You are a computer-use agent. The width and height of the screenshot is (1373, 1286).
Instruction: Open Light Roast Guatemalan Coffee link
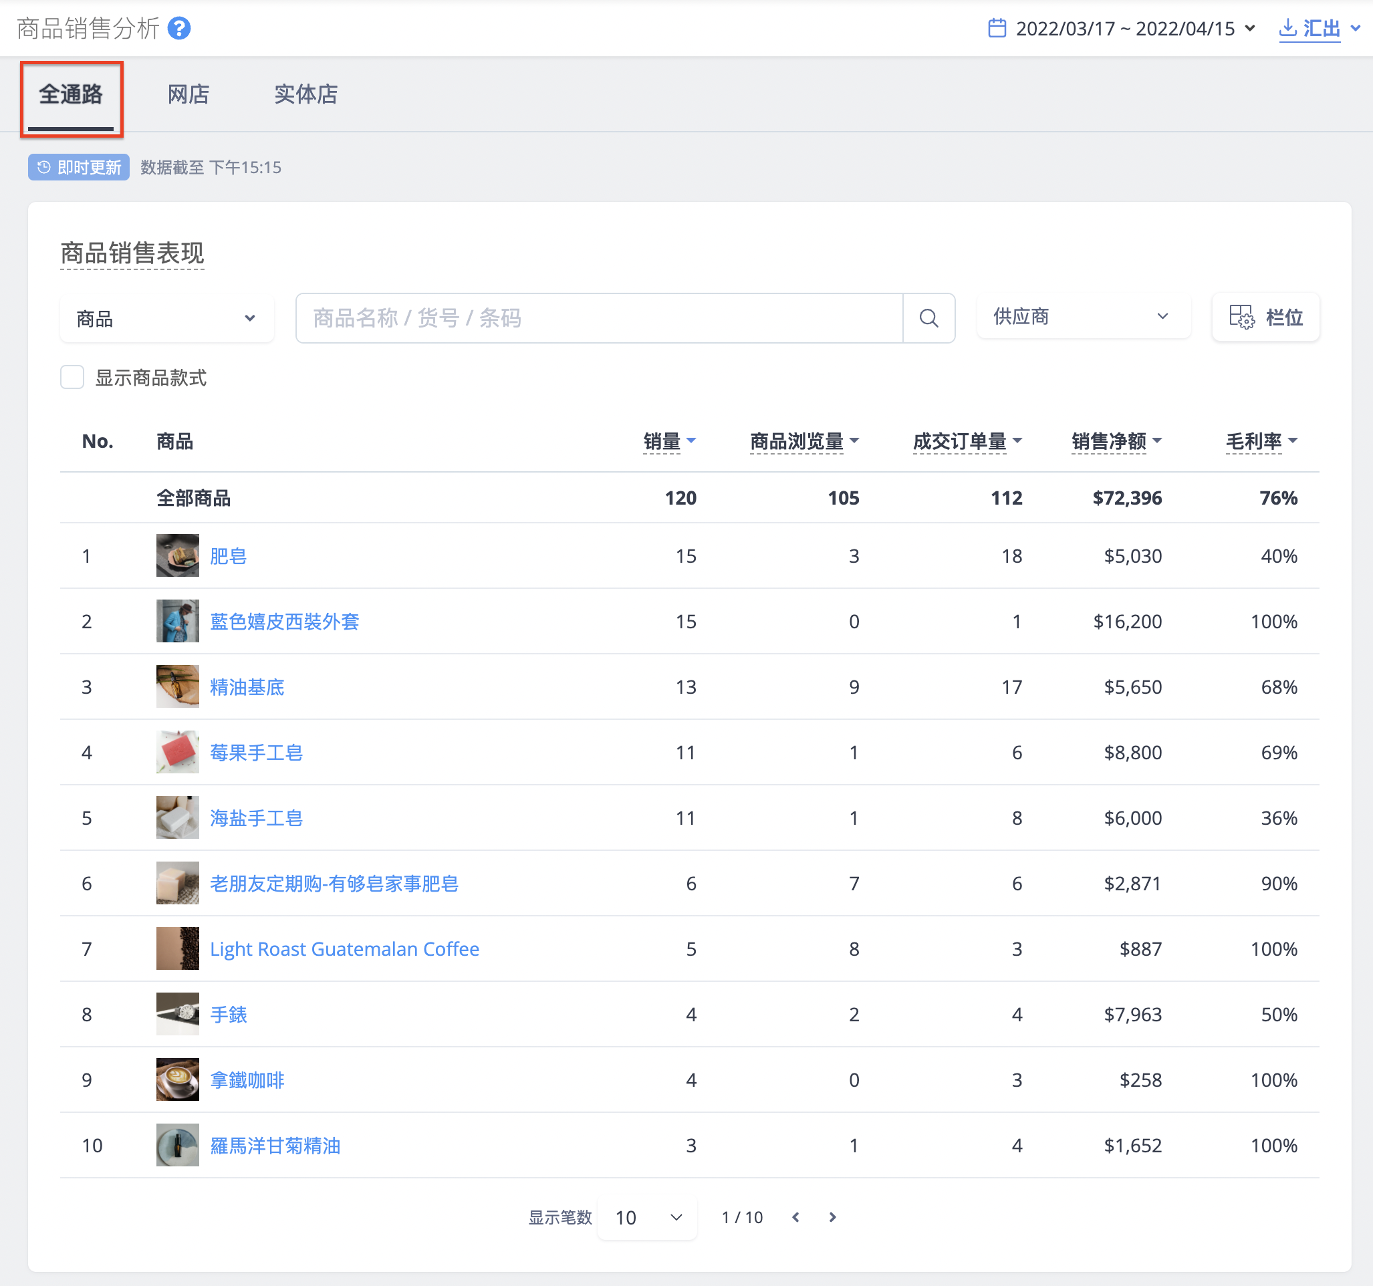(x=344, y=949)
